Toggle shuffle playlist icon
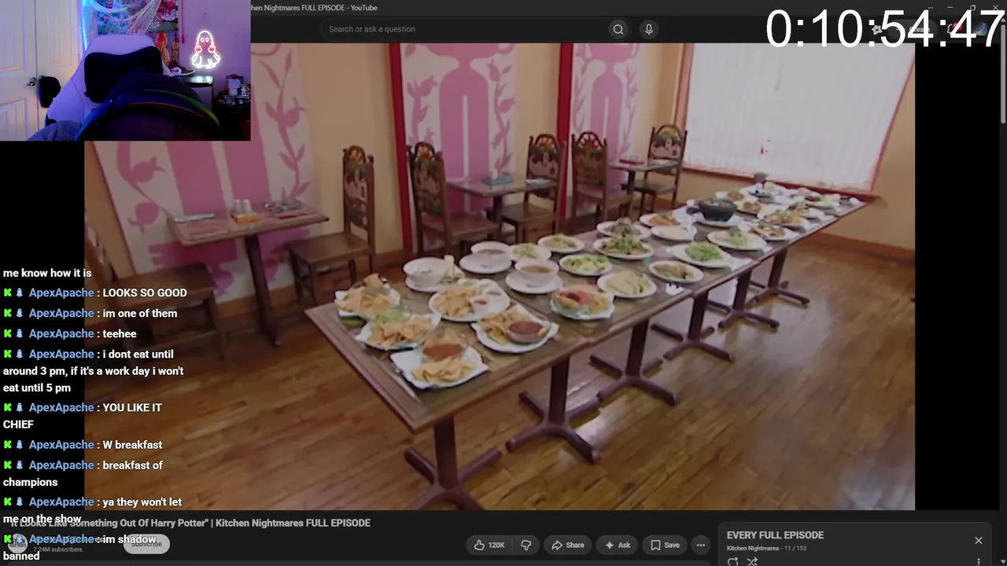This screenshot has height=566, width=1007. tap(752, 561)
